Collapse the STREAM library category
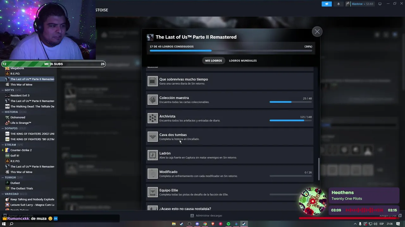The image size is (405, 227). (x=3, y=145)
